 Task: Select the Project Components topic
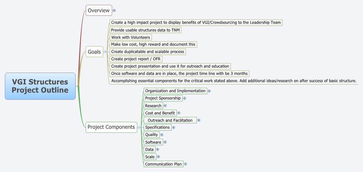coord(111,127)
